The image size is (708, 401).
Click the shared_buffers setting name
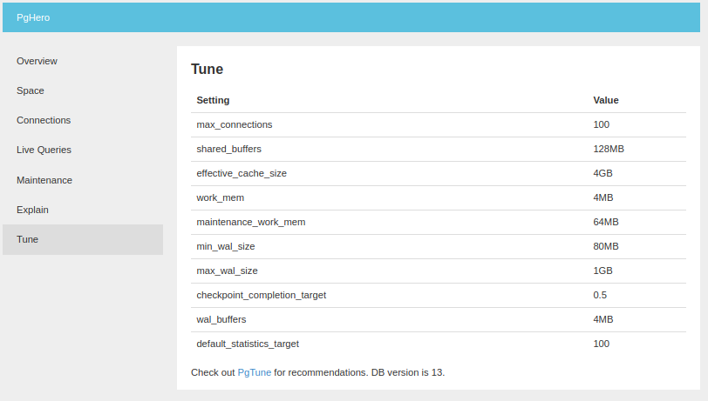coord(228,149)
